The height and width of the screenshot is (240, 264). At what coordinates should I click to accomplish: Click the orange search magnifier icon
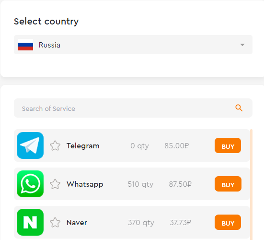click(239, 108)
